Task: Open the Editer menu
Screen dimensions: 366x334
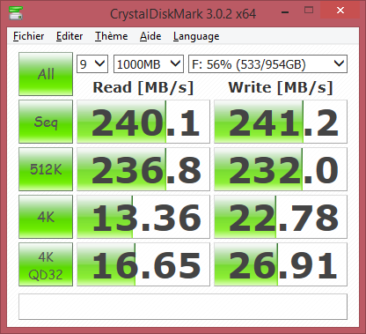Action: (70, 36)
